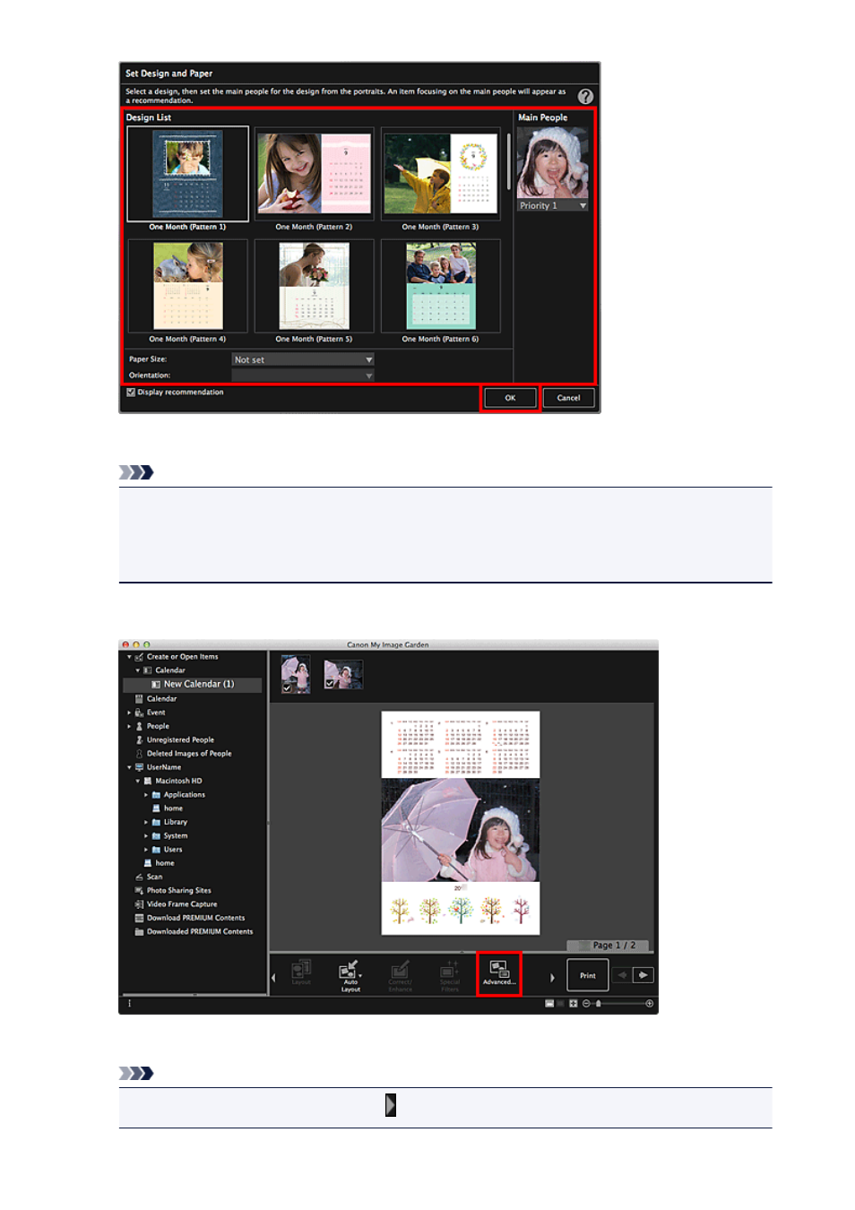Viewport: 855px width, 1210px height.
Task: Click the Special Filters icon
Action: click(450, 975)
